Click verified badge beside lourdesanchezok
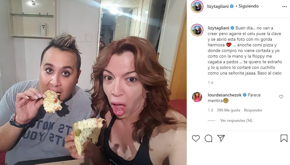The width and height of the screenshot is (290, 165). (x=245, y=95)
